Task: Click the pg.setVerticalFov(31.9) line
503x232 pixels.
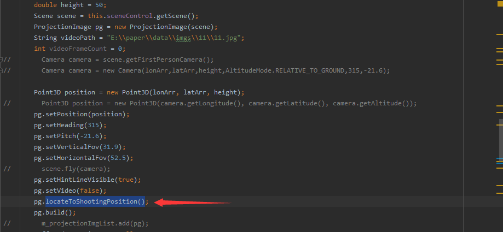Action: [x=80, y=146]
